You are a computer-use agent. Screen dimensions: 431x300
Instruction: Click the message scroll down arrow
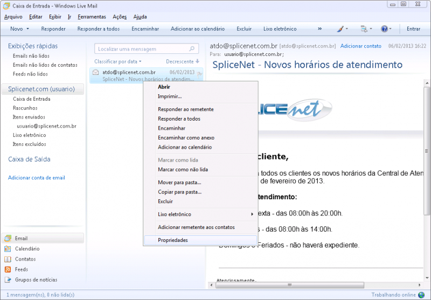(x=427, y=278)
